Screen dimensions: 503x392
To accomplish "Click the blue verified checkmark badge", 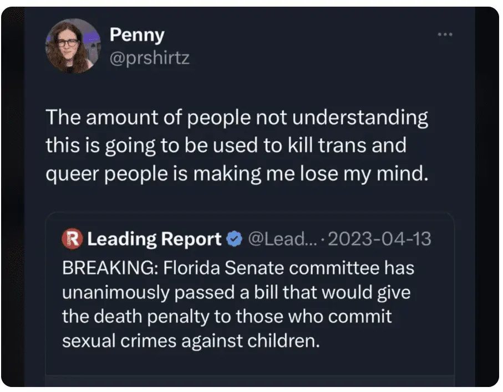I will point(235,239).
